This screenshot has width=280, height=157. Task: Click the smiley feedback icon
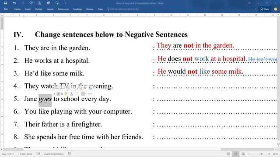click(x=276, y=9)
